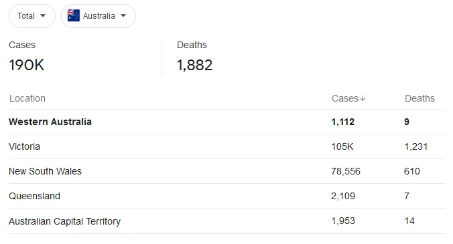Click the Australian flag icon

[x=74, y=15]
